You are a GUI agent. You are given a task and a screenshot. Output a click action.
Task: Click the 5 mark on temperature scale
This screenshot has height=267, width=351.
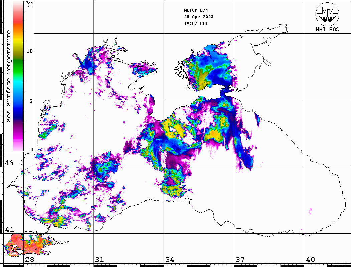[x=31, y=101]
